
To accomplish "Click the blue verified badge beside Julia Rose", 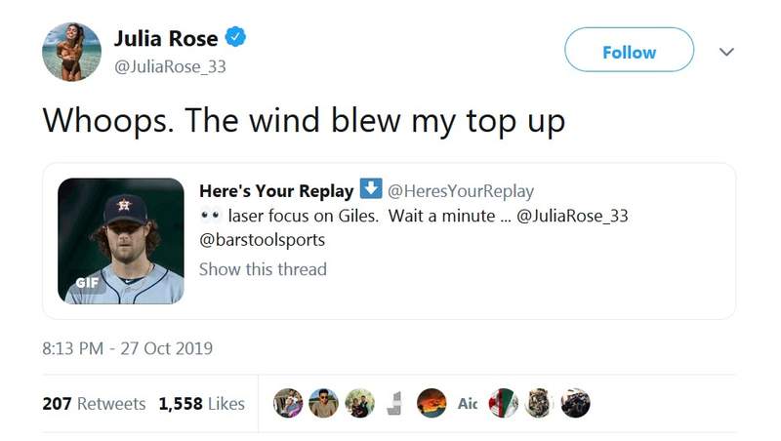I will point(235,39).
